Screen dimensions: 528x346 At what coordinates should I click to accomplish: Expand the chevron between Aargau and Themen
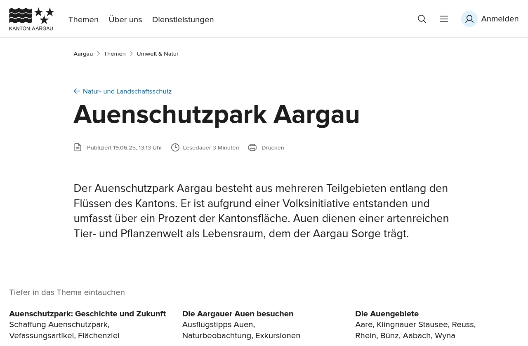coord(98,54)
